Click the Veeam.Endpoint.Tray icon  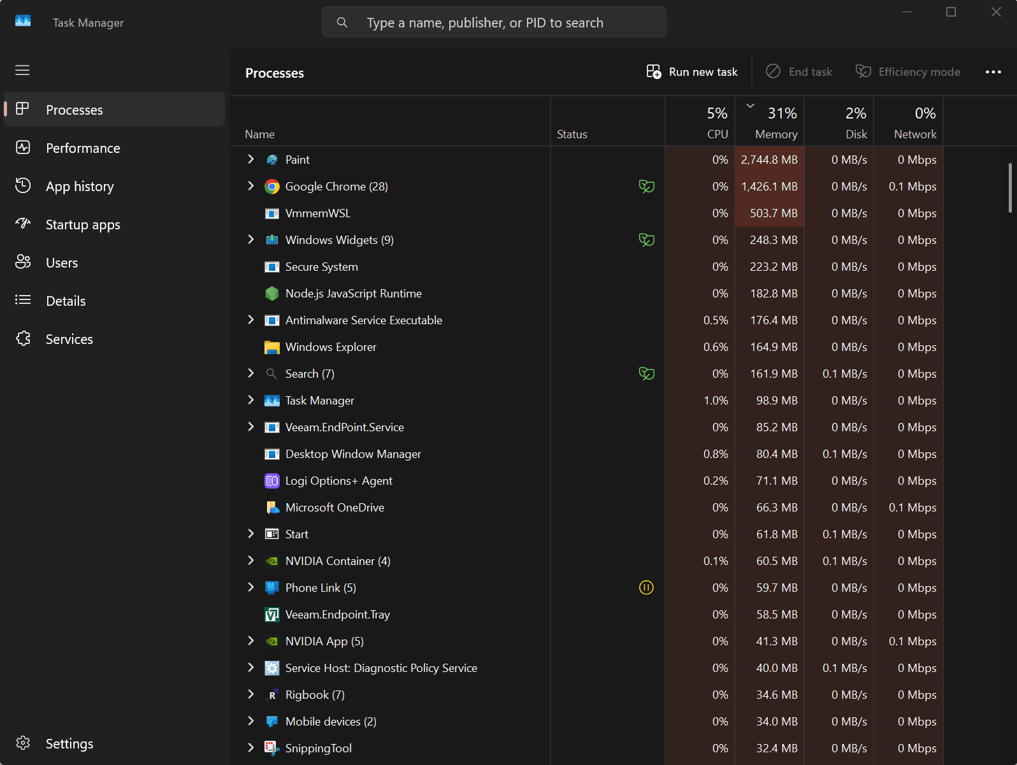[272, 615]
